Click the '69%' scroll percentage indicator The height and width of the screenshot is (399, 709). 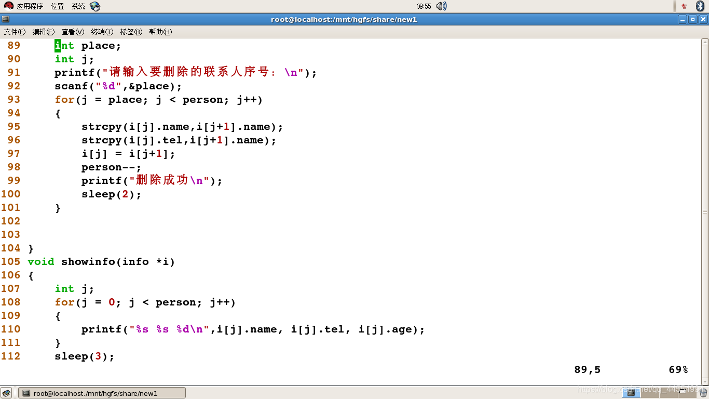coord(678,370)
